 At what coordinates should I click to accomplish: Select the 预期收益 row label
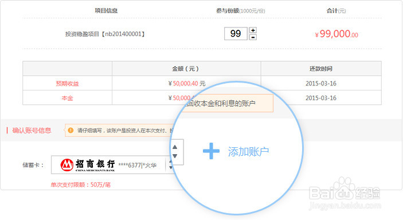click(x=67, y=83)
